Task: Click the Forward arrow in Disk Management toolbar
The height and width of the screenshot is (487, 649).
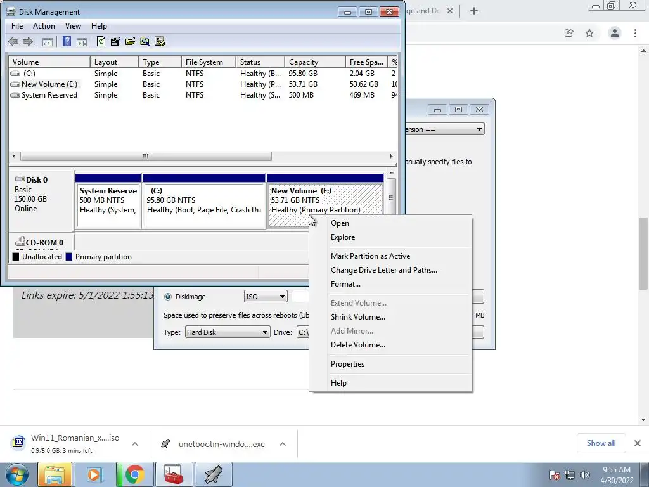Action: click(x=28, y=41)
